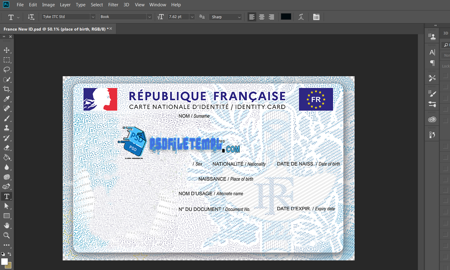This screenshot has width=450, height=270.
Task: Open the Help menu
Action: point(176,5)
